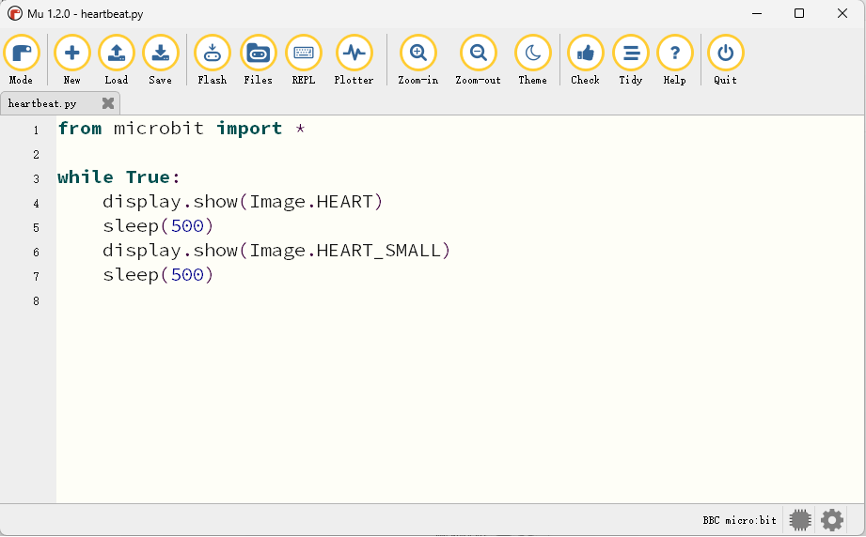866x537 pixels.
Task: Click the device chip status icon
Action: [x=800, y=520]
